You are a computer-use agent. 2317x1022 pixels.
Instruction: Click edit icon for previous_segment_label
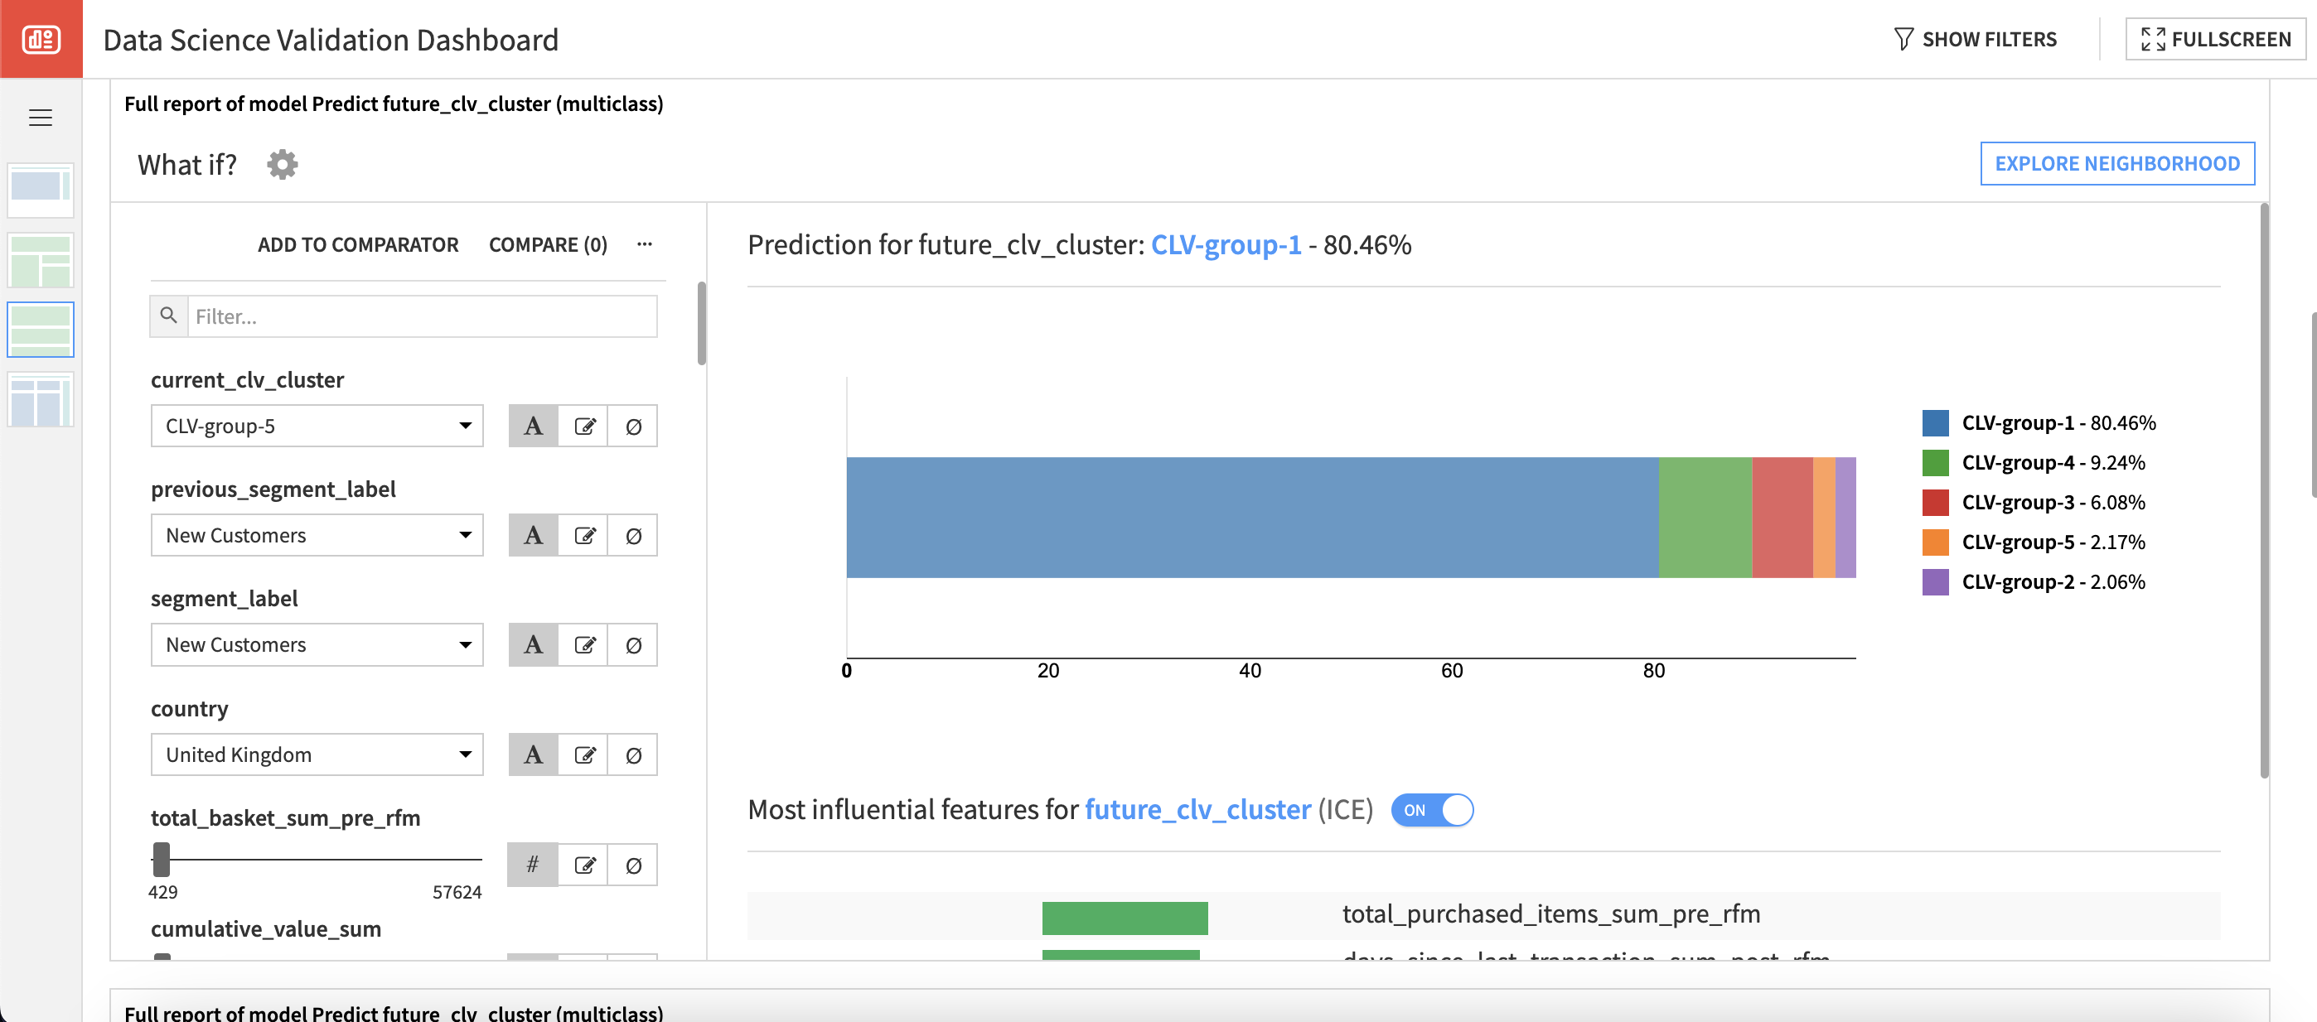click(583, 536)
